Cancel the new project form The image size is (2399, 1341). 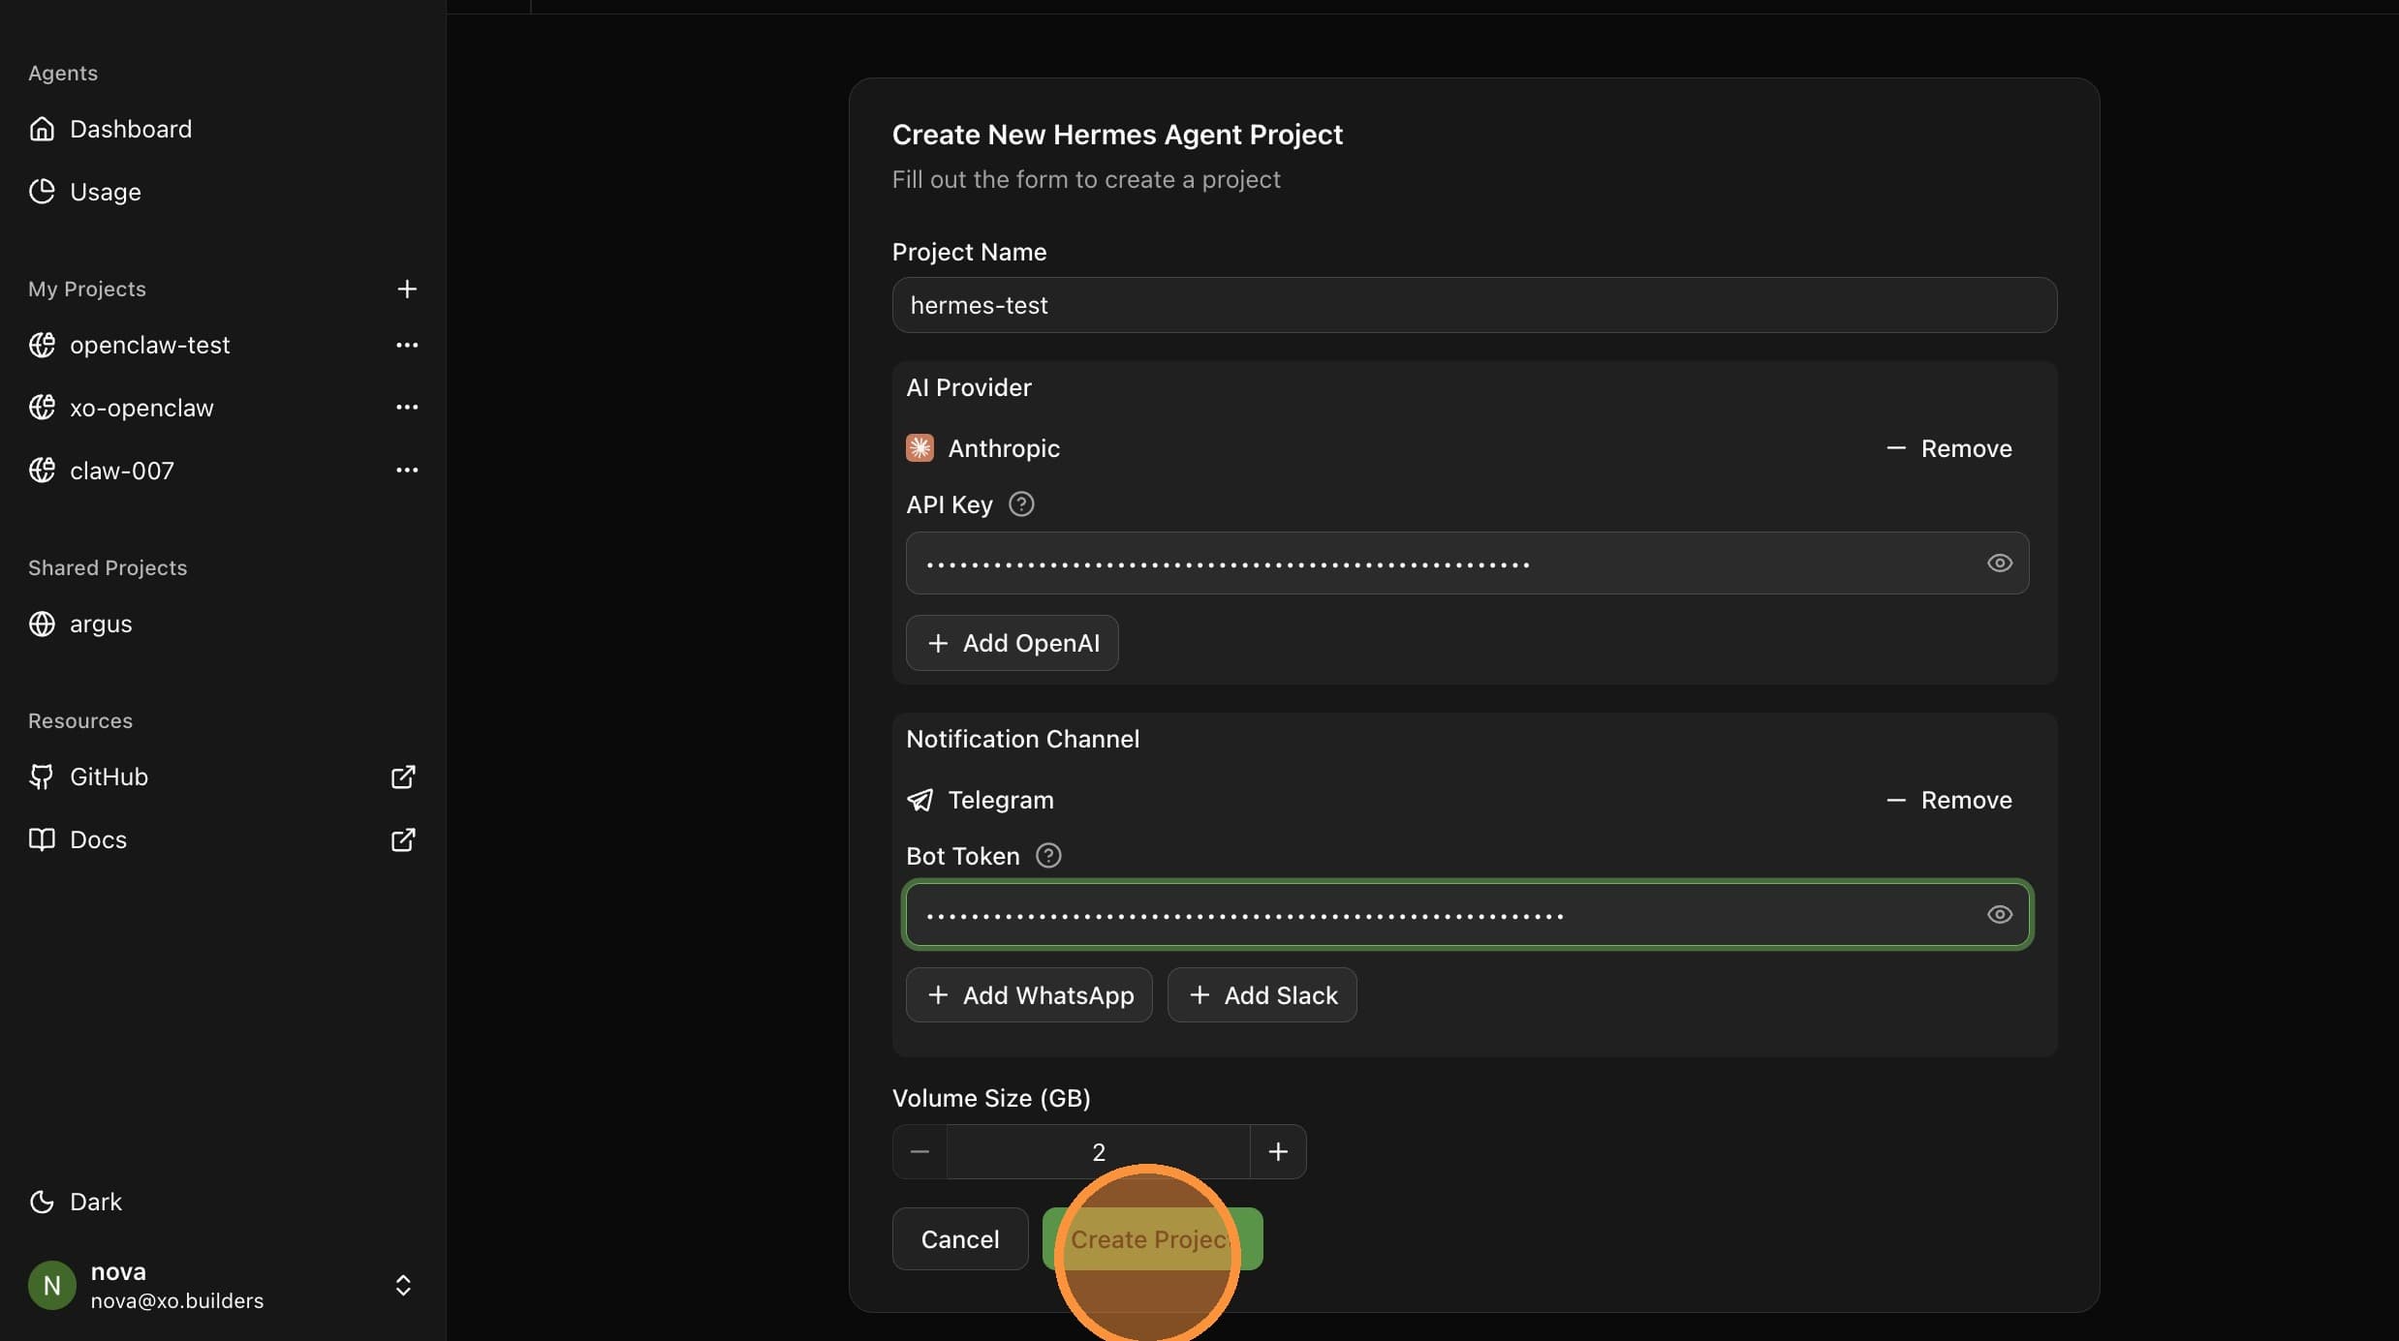(960, 1239)
